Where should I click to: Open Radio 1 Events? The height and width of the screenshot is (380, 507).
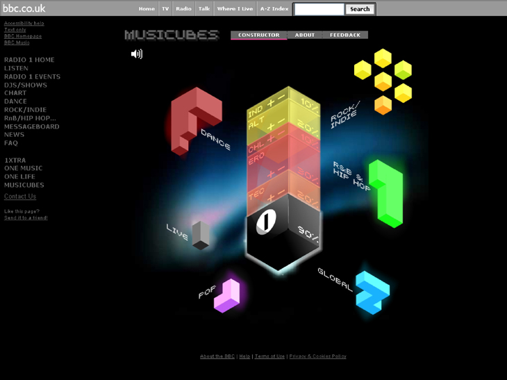pyautogui.click(x=33, y=76)
